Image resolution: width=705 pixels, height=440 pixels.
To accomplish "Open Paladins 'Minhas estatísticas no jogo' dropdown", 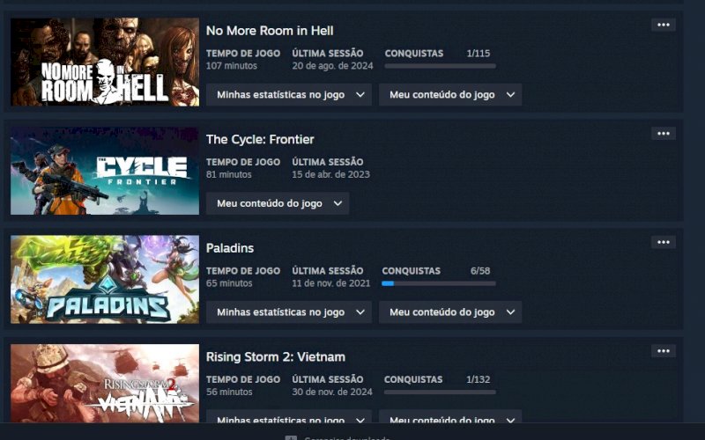I will click(x=289, y=312).
